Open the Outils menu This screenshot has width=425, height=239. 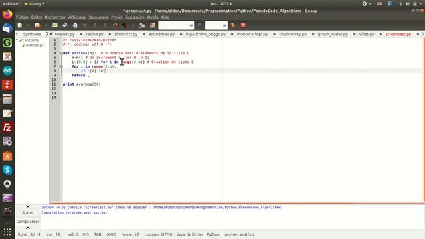point(153,17)
